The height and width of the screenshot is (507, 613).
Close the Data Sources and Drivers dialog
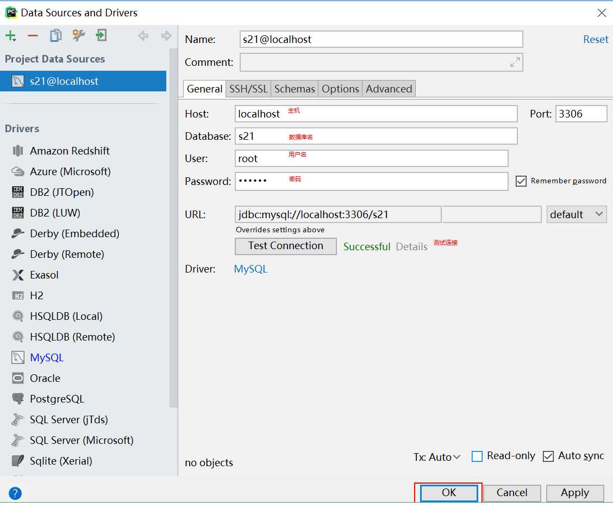[601, 13]
